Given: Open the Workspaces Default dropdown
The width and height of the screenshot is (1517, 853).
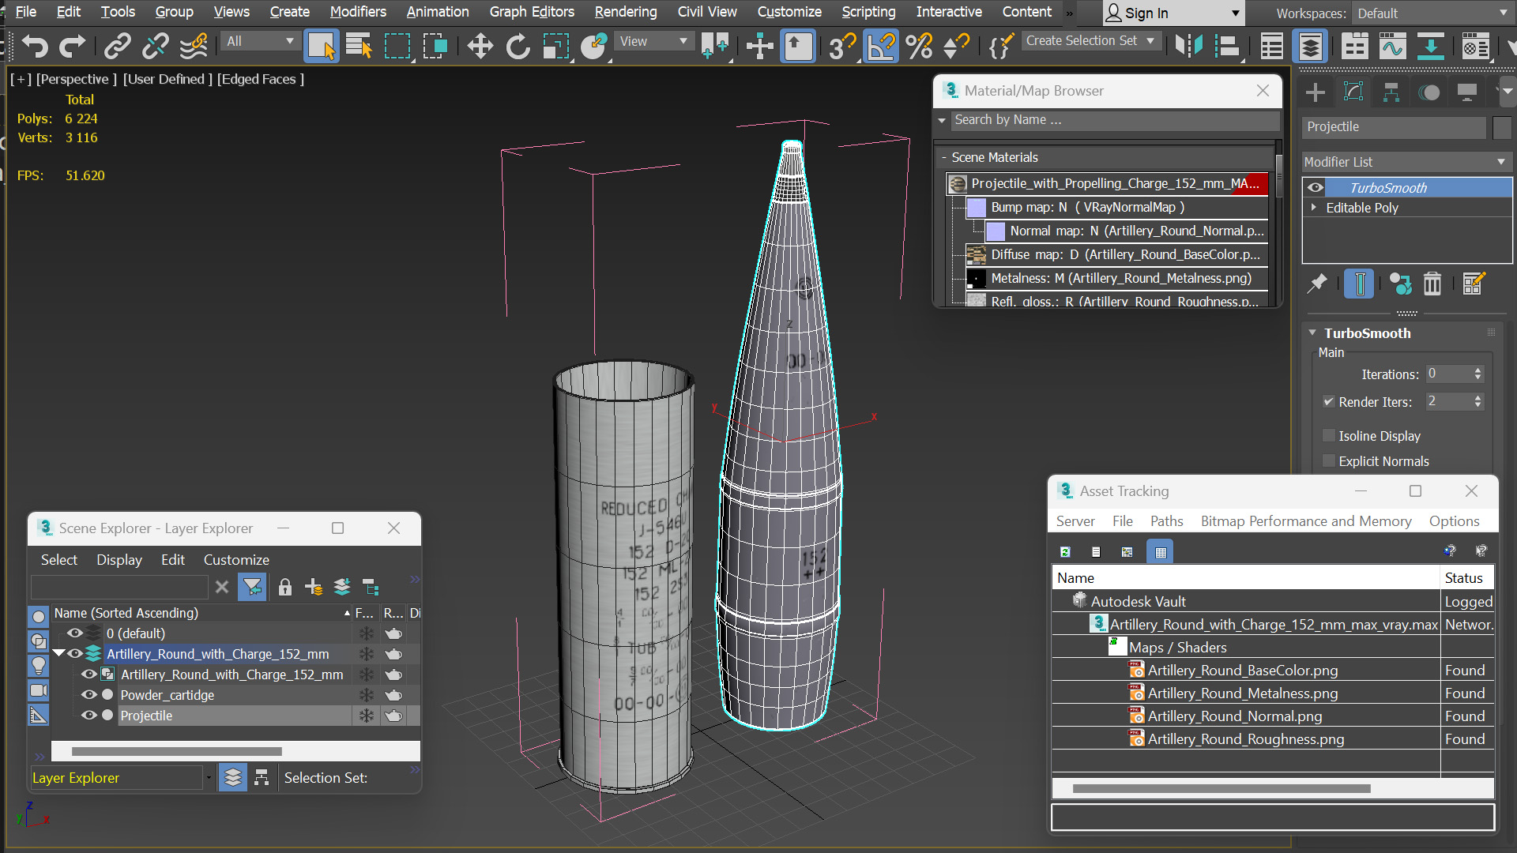Looking at the screenshot, I should [1432, 13].
